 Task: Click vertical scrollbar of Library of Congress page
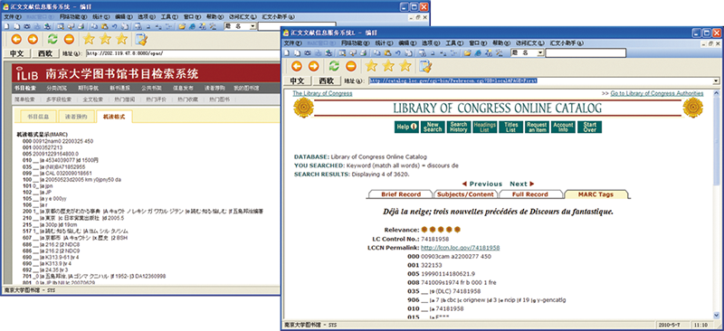(716, 203)
